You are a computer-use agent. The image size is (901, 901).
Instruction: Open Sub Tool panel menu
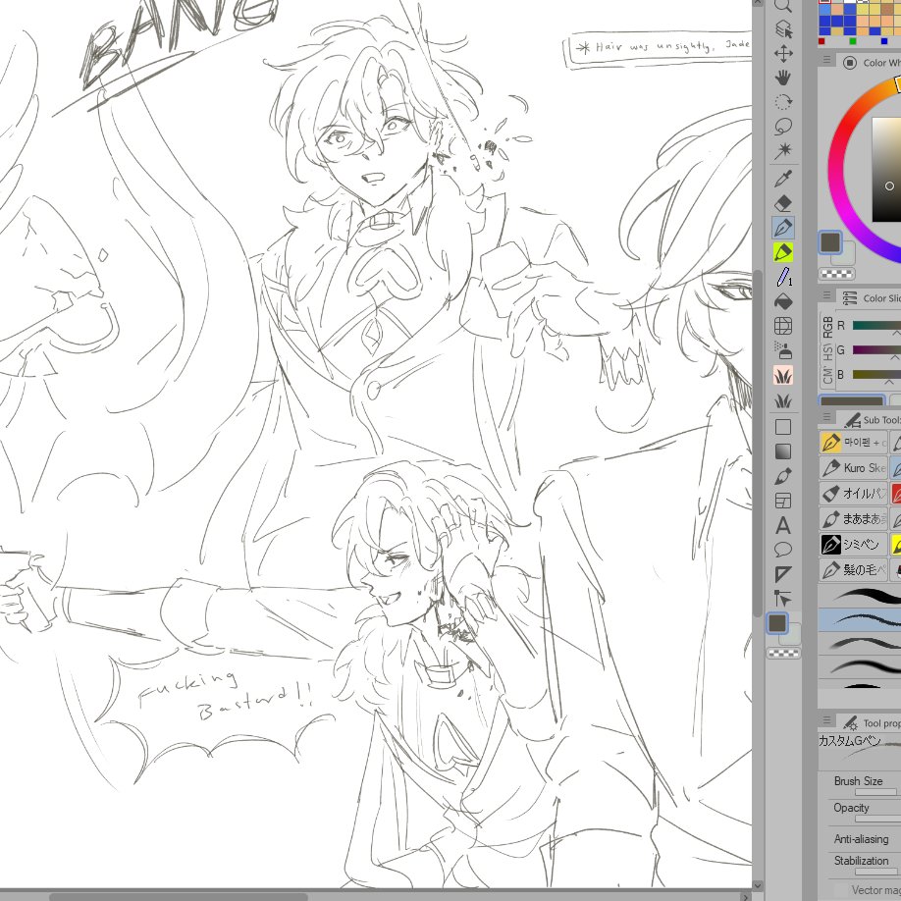(826, 417)
